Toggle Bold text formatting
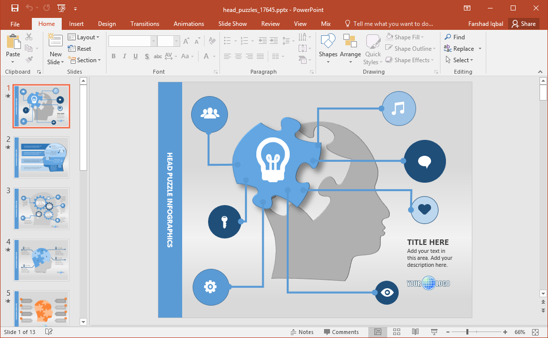The image size is (548, 338). (113, 56)
